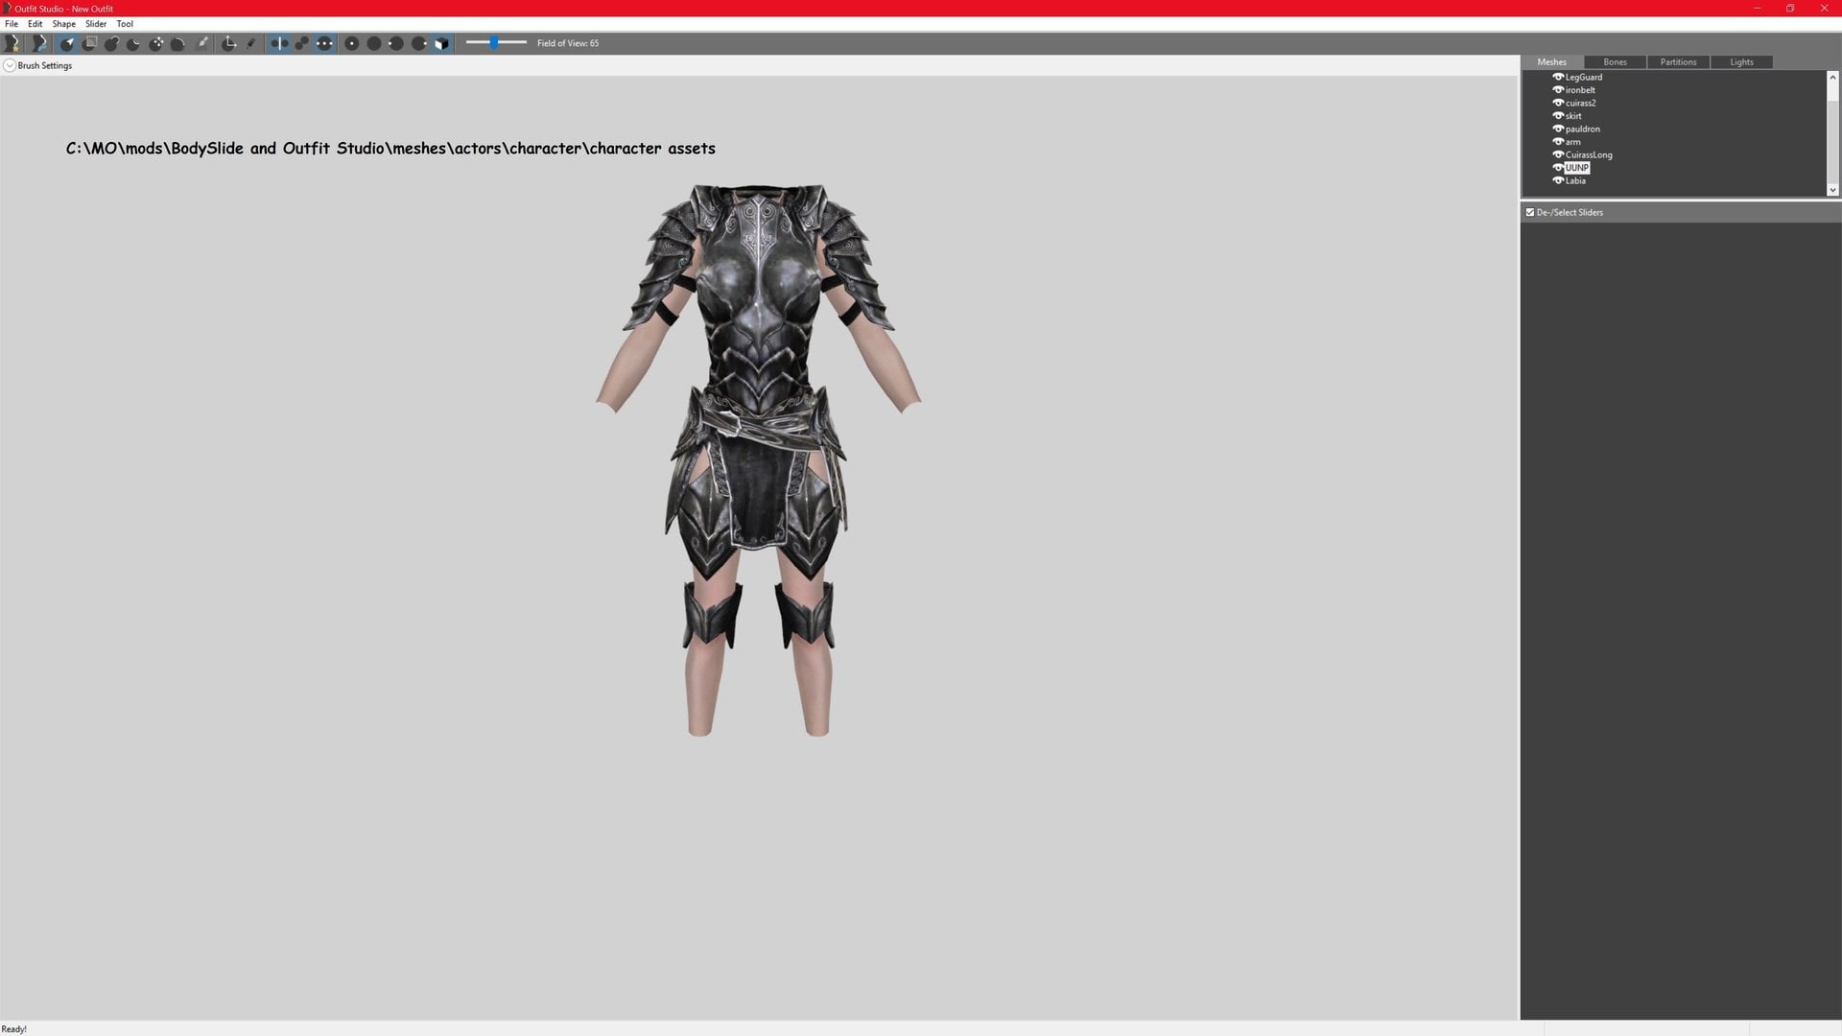Viewport: 1842px width, 1036px height.
Task: Switch to the right side view
Action: click(x=419, y=43)
